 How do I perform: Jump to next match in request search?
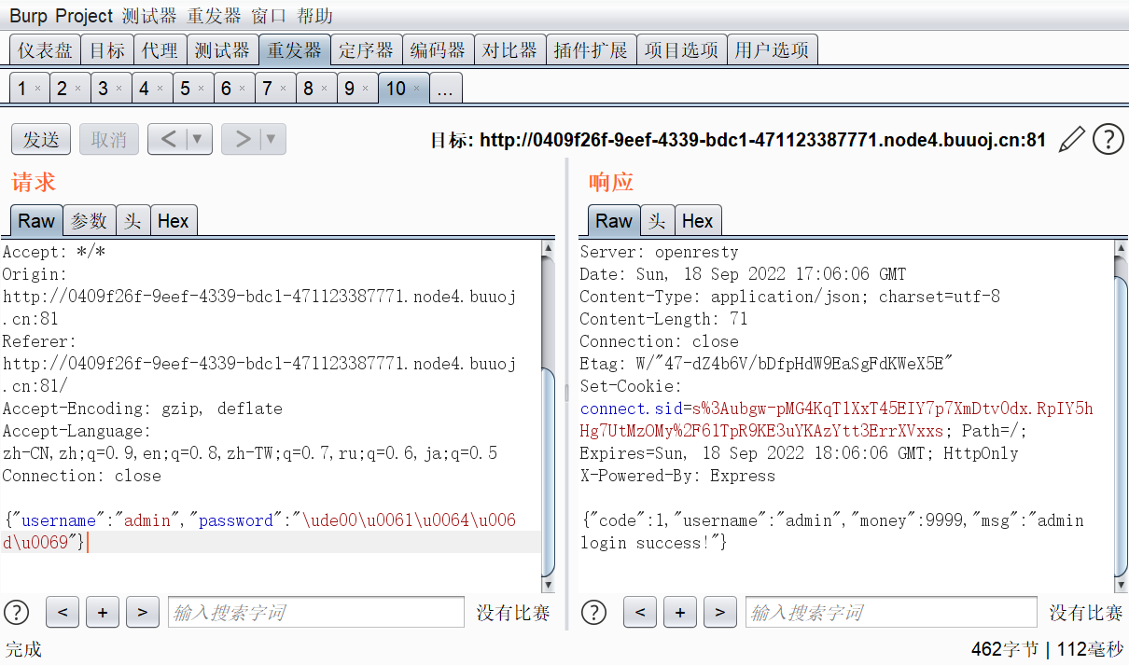click(143, 613)
